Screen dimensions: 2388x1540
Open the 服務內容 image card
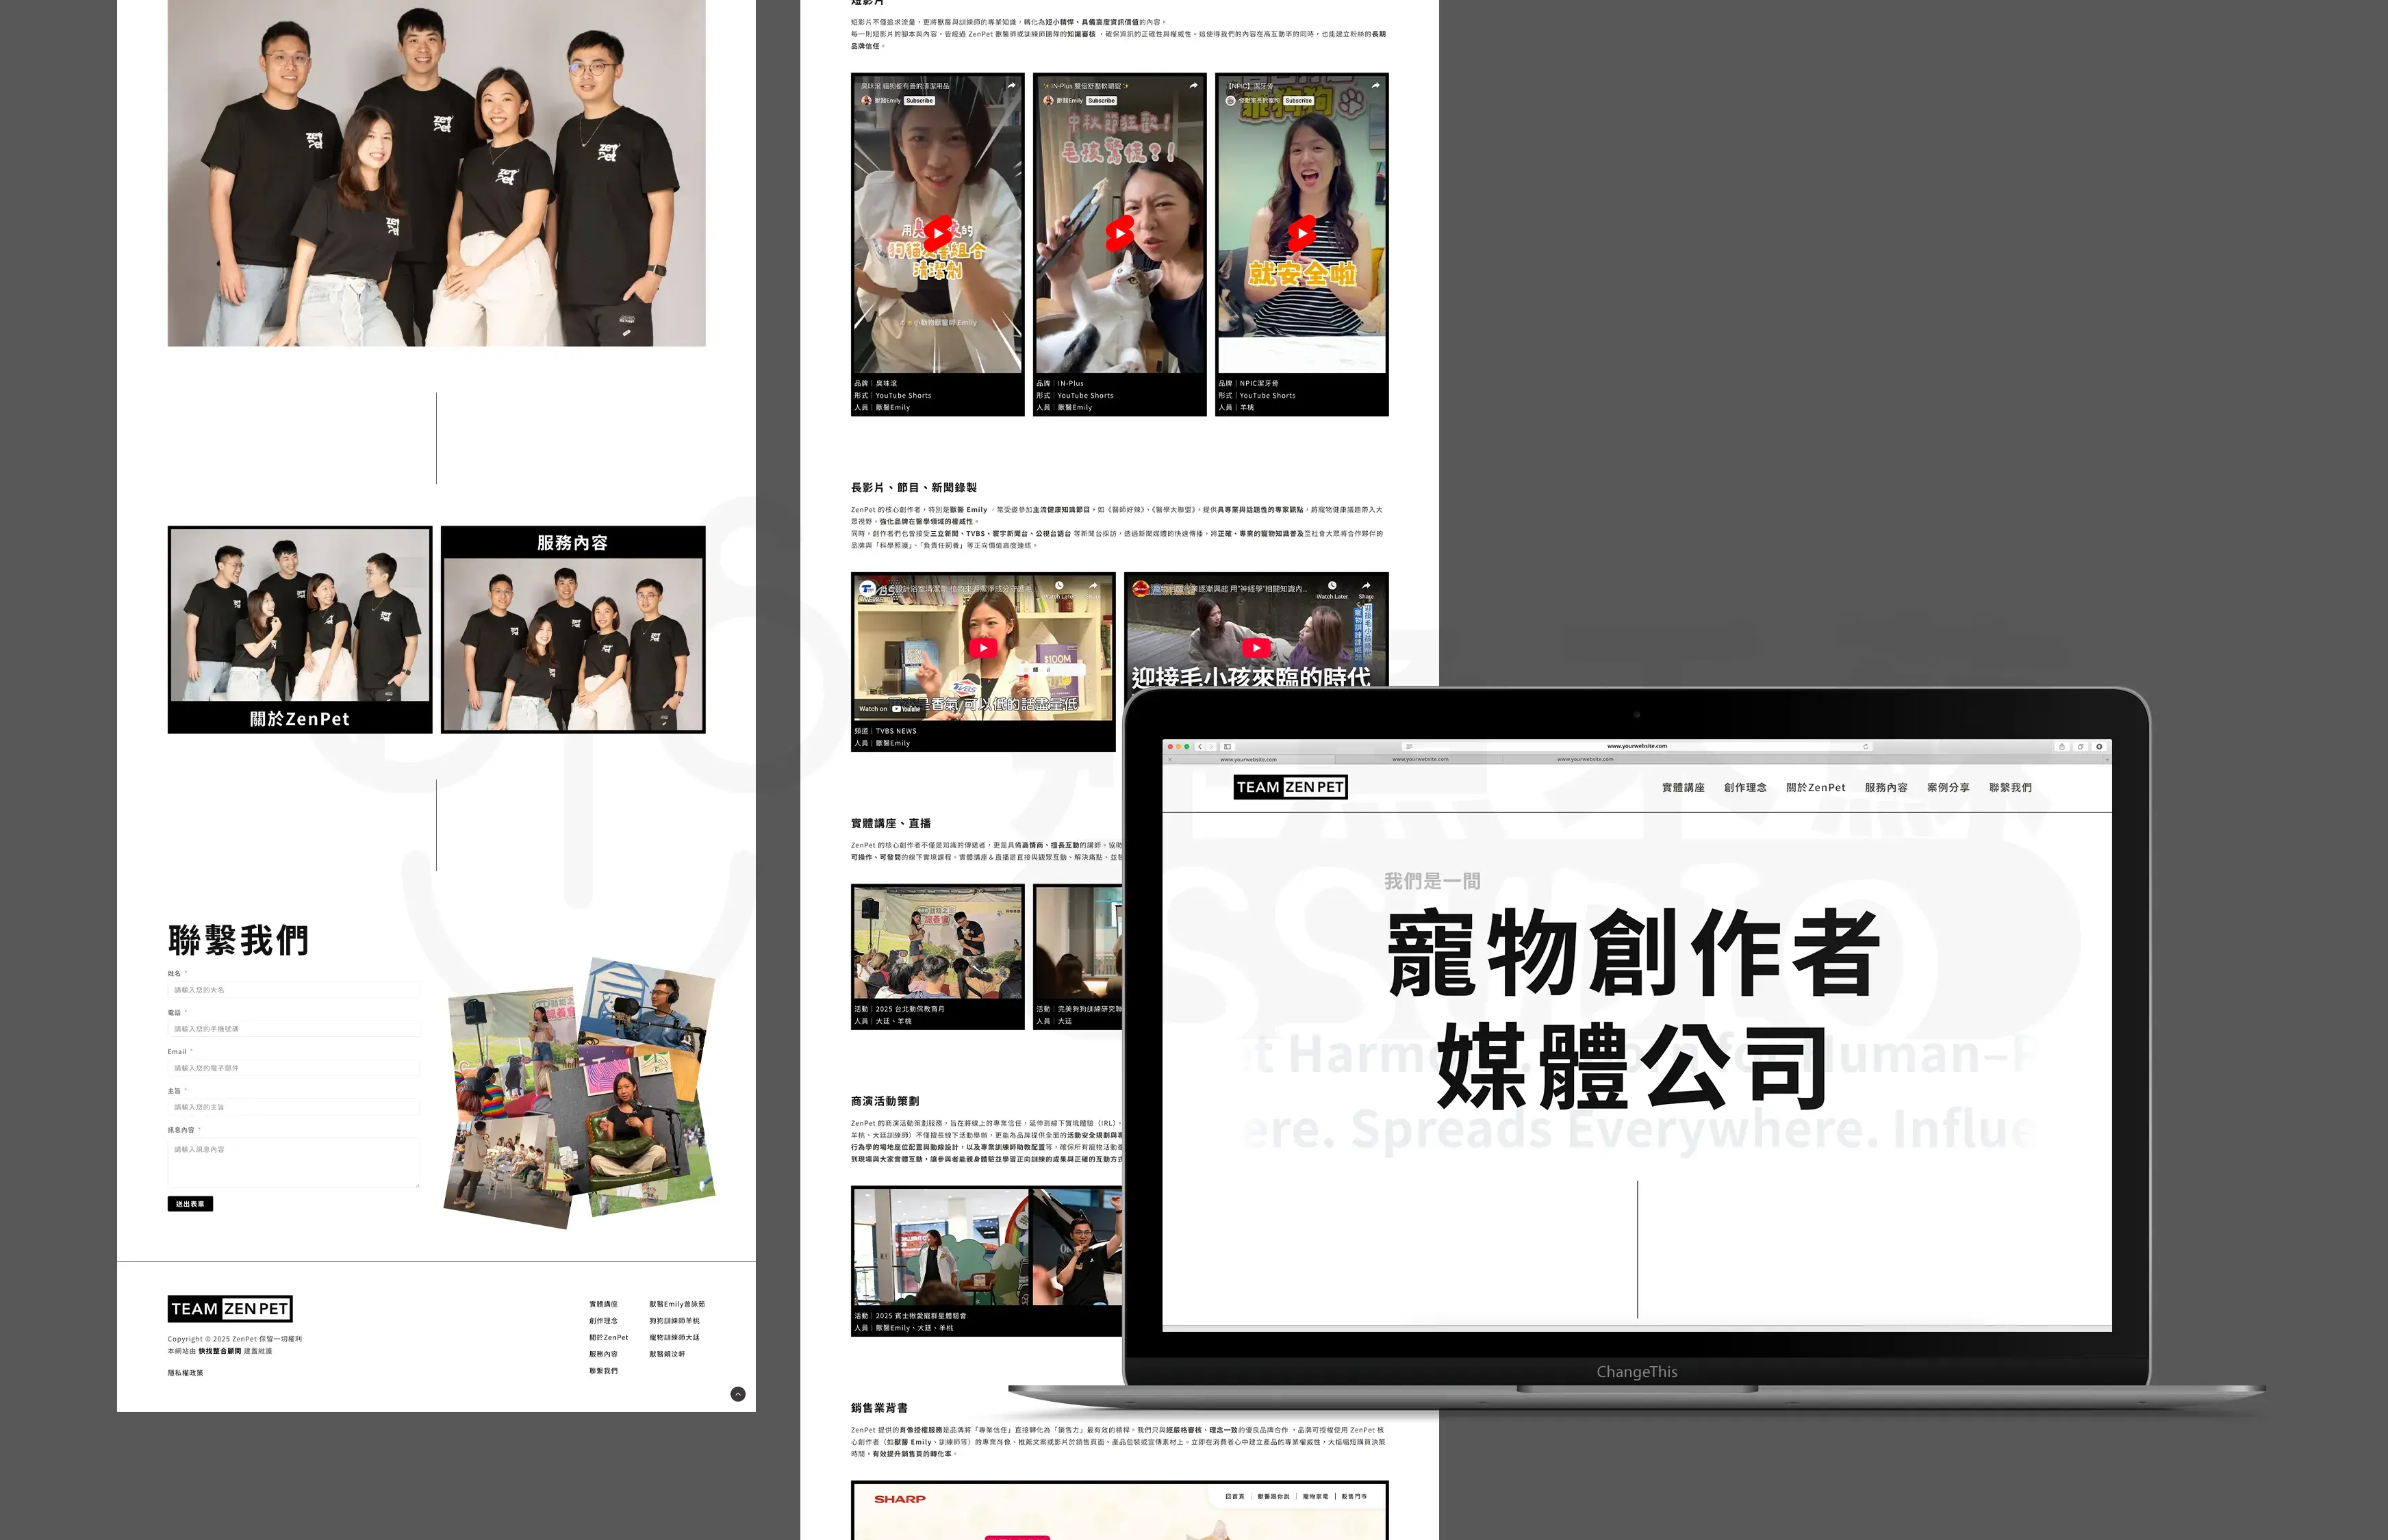click(573, 629)
